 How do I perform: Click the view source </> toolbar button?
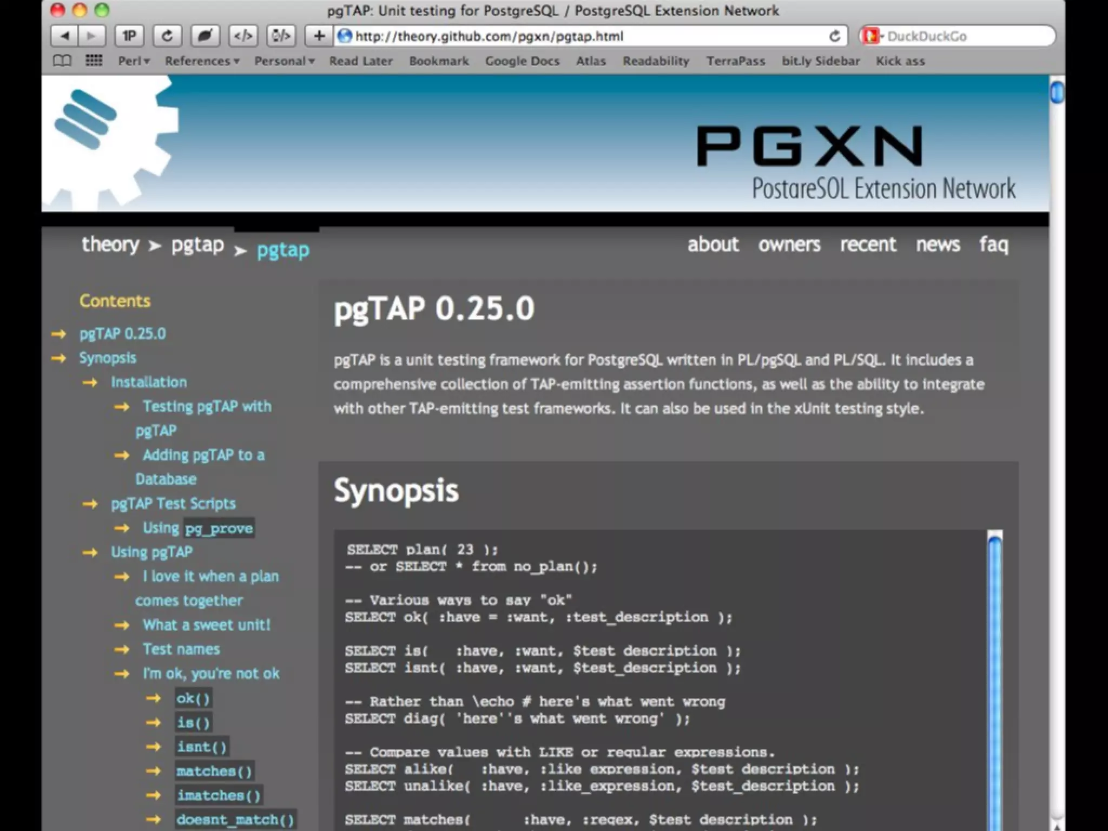click(x=243, y=36)
